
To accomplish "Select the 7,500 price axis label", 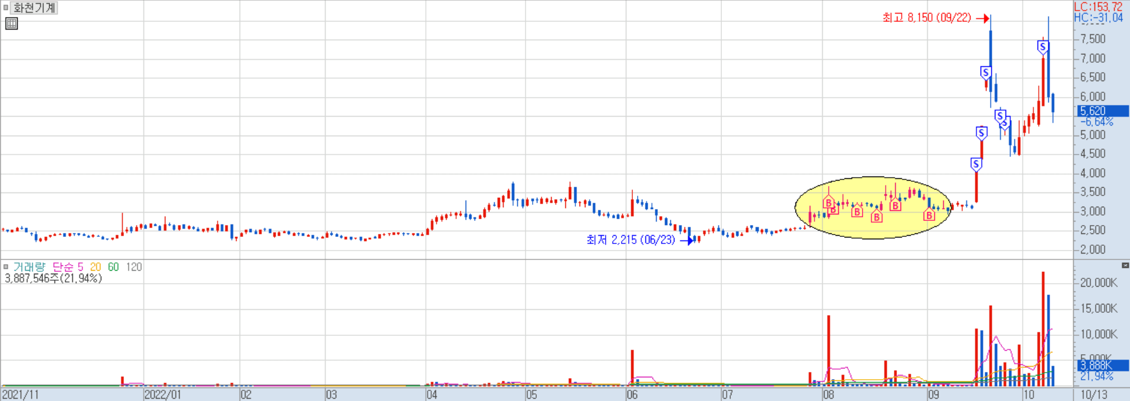I will pyautogui.click(x=1093, y=39).
